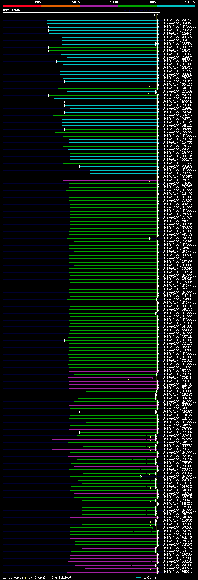198x580 pixels.
Task: Select the UniRef100_P50897 label
Action: pos(178,228)
